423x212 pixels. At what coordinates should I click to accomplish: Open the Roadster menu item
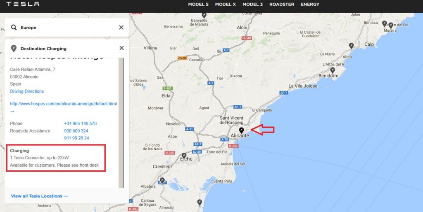tap(282, 4)
